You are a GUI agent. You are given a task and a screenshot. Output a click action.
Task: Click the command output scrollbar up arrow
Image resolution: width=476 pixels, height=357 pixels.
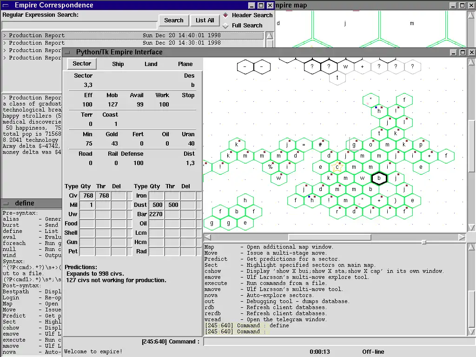click(471, 247)
